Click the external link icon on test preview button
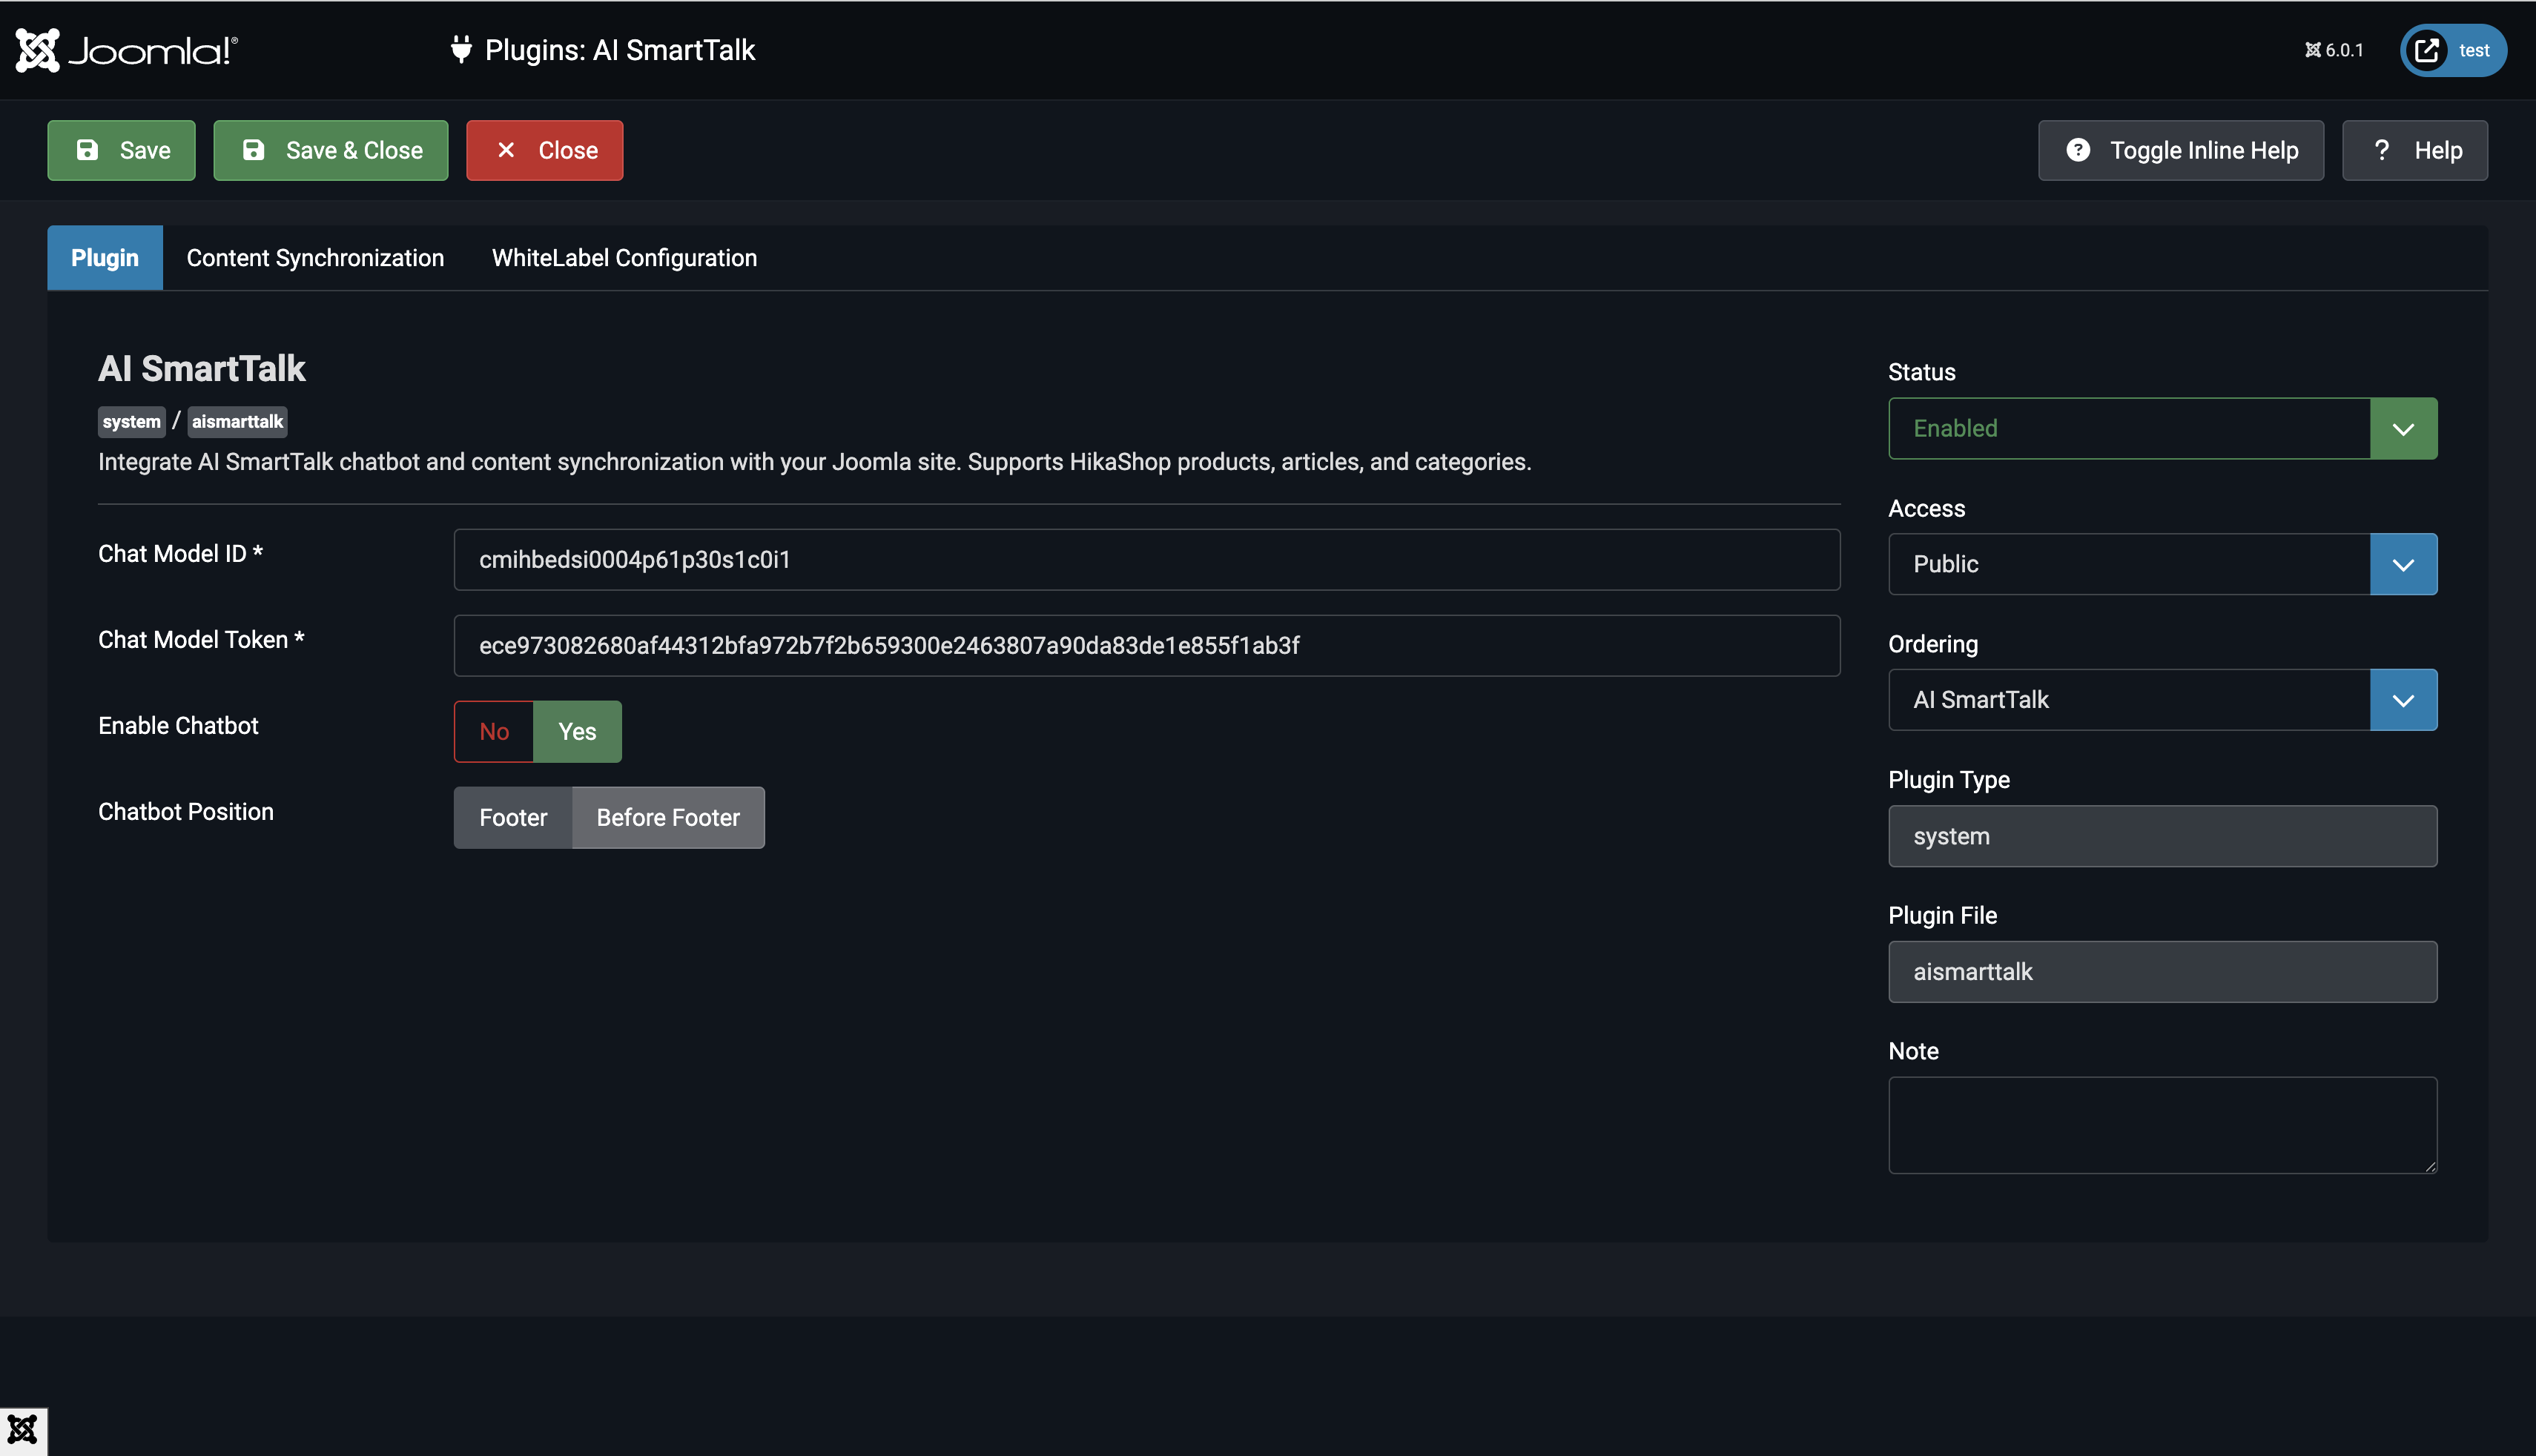Viewport: 2536px width, 1456px height. pos(2426,50)
